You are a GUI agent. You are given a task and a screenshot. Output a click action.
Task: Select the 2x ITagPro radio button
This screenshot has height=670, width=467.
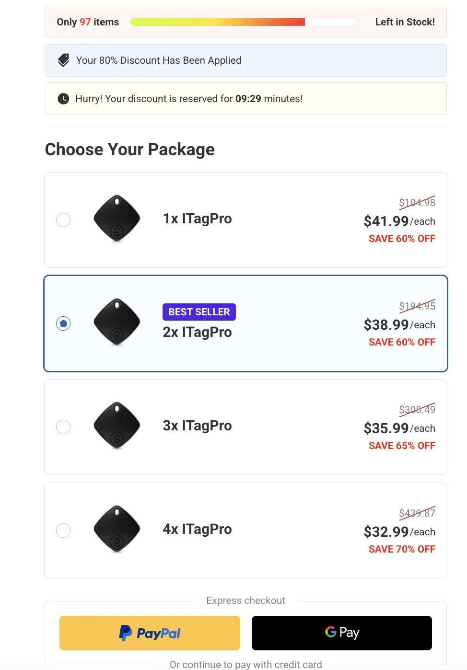pyautogui.click(x=63, y=323)
